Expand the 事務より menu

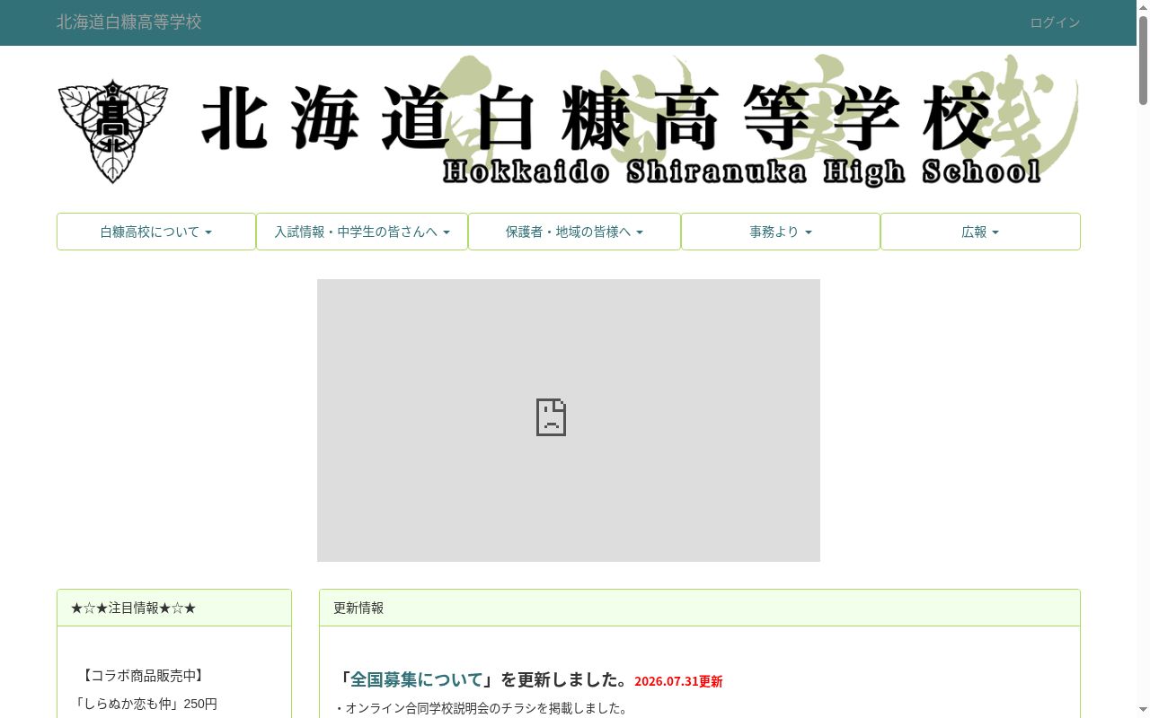(x=781, y=232)
